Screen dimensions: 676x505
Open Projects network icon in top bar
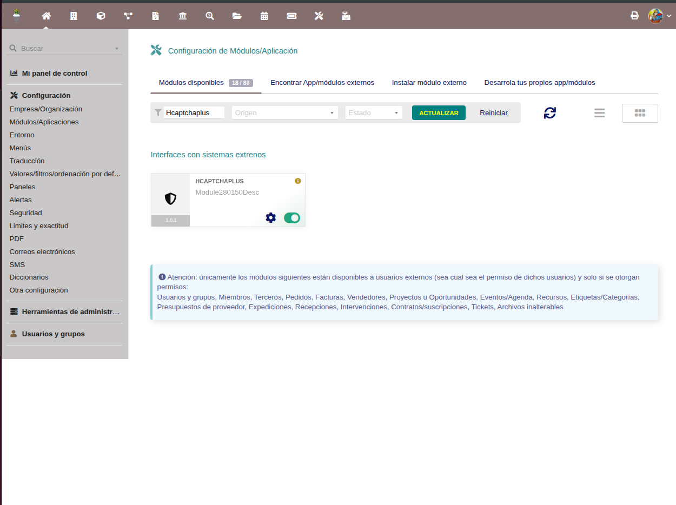pos(128,16)
